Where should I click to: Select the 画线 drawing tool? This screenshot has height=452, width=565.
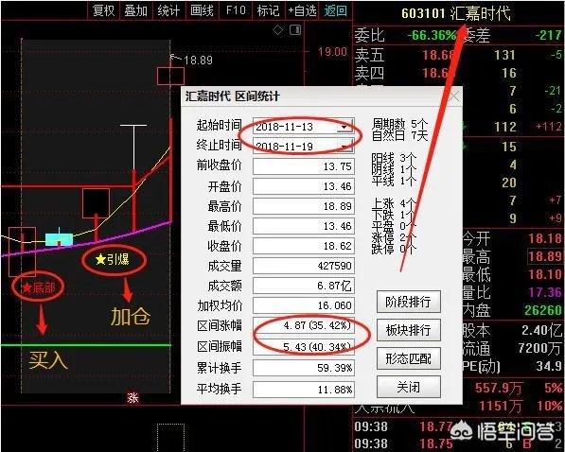(x=202, y=10)
